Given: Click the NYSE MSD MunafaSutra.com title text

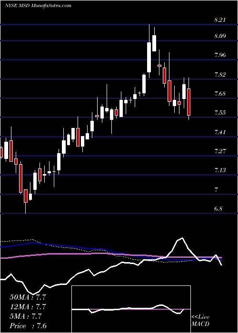Looking at the screenshot, I should pyautogui.click(x=38, y=6).
